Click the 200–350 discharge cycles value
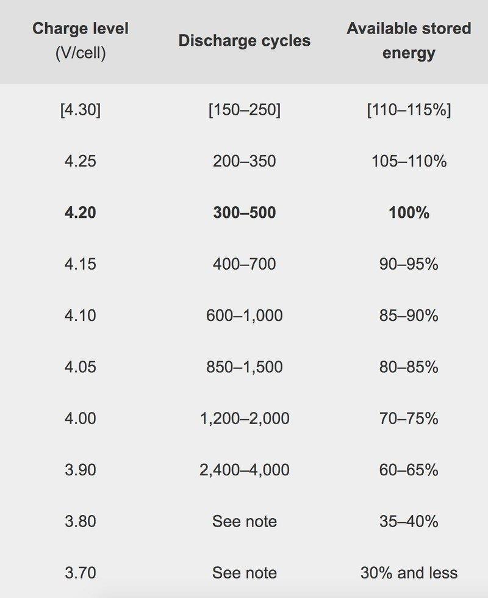This screenshot has width=488, height=598. coord(244,161)
